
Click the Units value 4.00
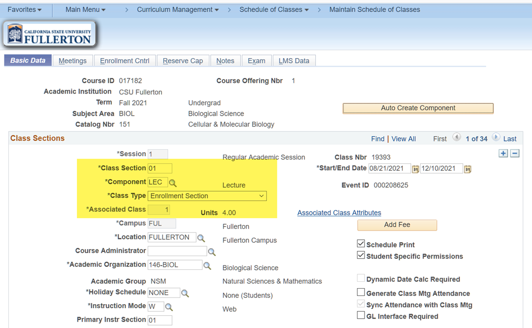click(229, 213)
